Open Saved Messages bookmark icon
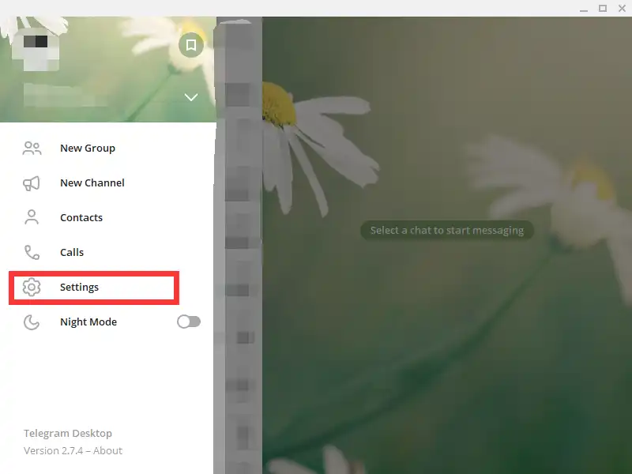 click(x=191, y=45)
